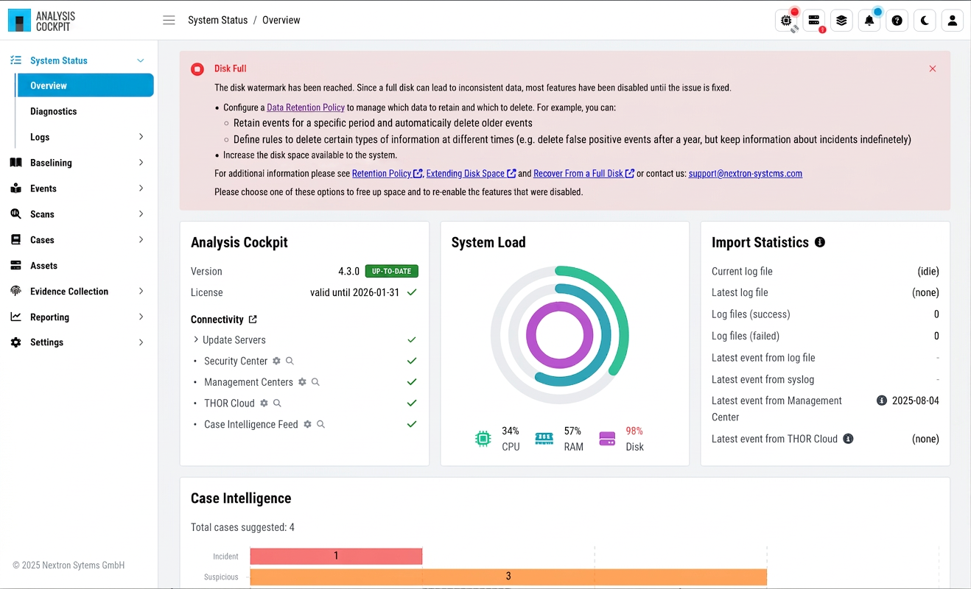Click the UP-TO-DATE version badge
The image size is (971, 589).
pyautogui.click(x=392, y=271)
